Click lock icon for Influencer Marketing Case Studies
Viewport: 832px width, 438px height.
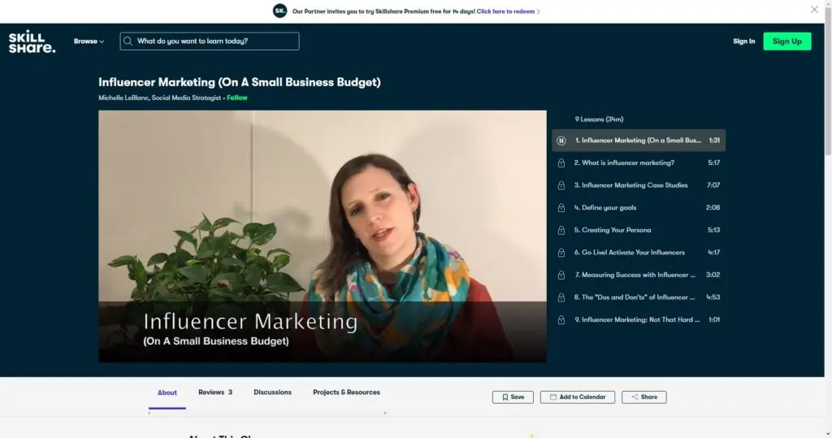[561, 185]
